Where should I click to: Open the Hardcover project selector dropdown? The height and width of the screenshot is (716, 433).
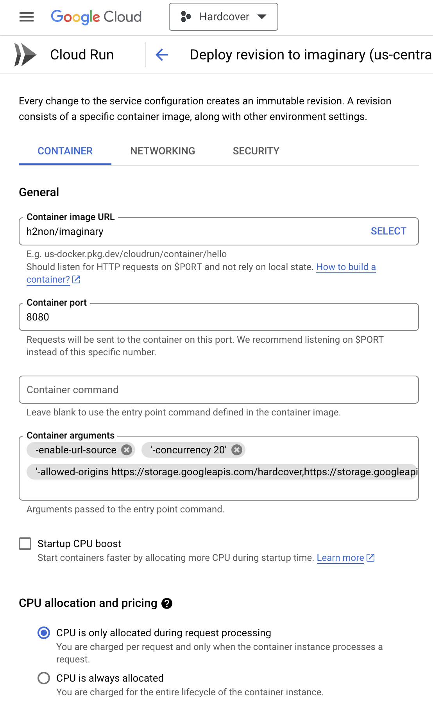(224, 17)
